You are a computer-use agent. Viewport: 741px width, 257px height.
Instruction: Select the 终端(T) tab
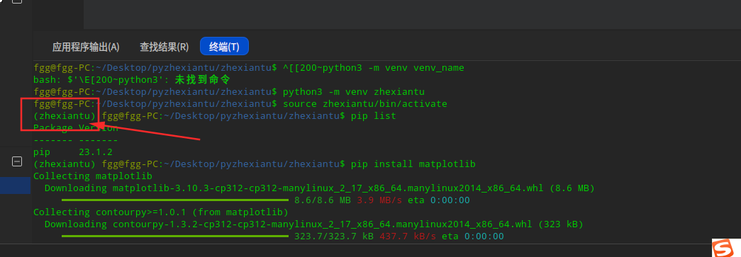[224, 46]
